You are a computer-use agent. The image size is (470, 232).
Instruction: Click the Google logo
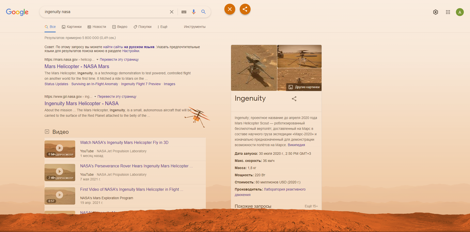click(17, 12)
